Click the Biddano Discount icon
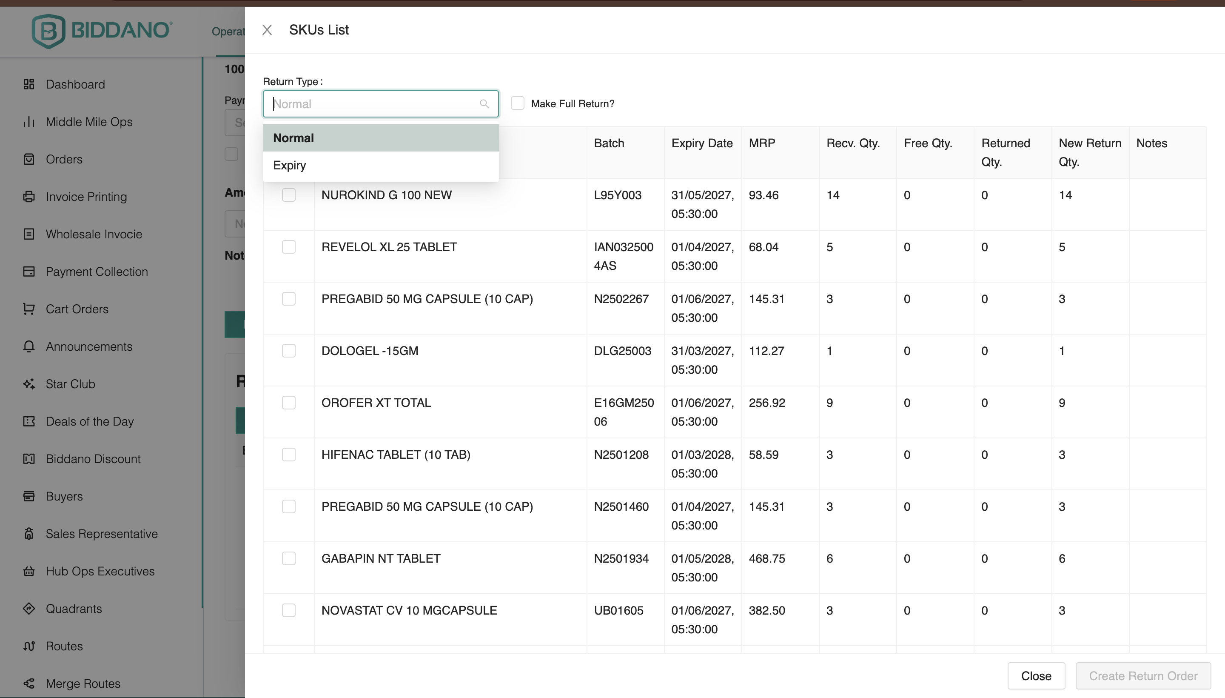1225x698 pixels. coord(29,459)
